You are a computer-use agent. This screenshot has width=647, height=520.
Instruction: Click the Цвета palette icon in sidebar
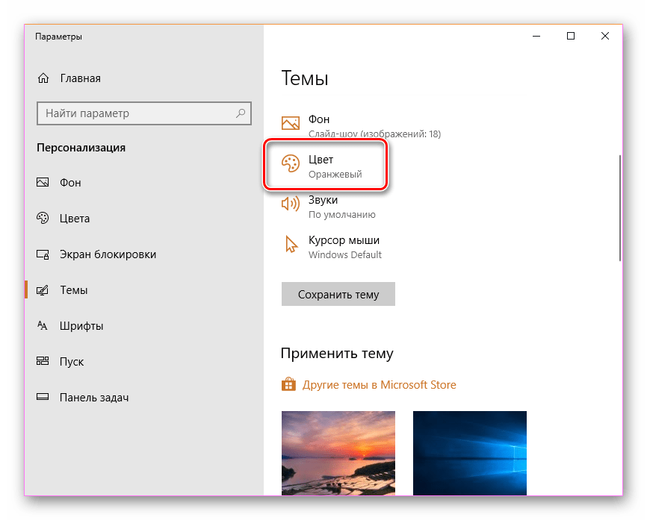(x=43, y=219)
